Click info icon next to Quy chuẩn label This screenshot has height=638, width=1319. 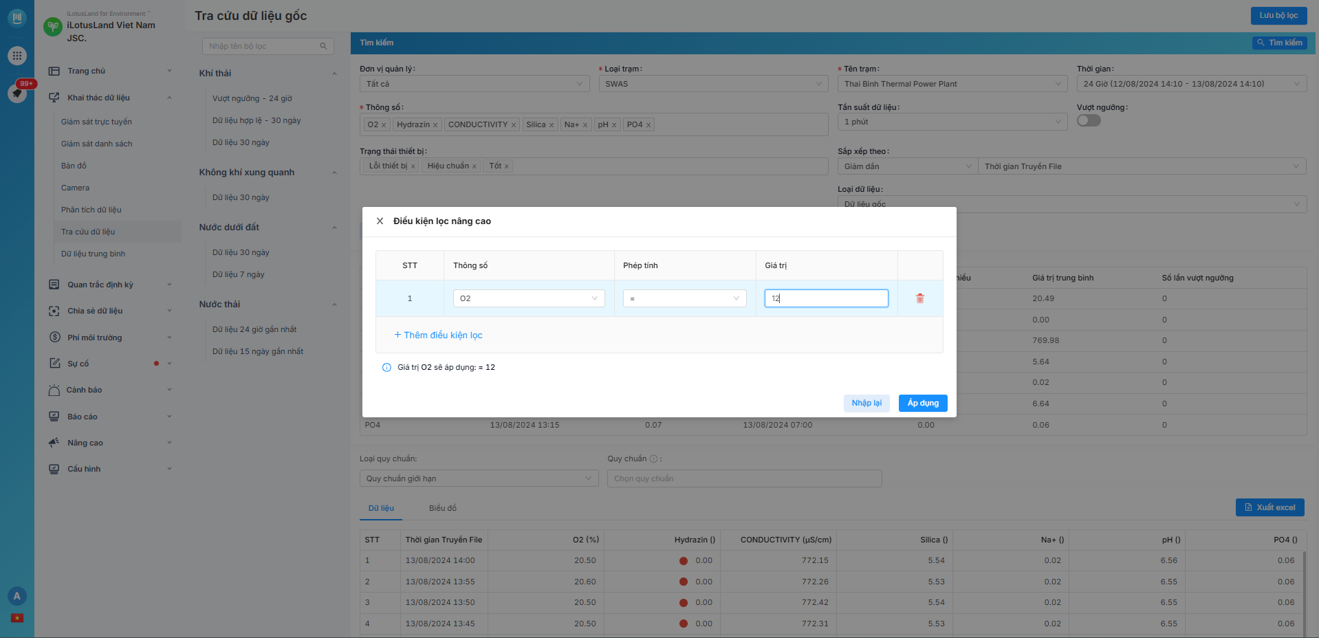coord(653,459)
